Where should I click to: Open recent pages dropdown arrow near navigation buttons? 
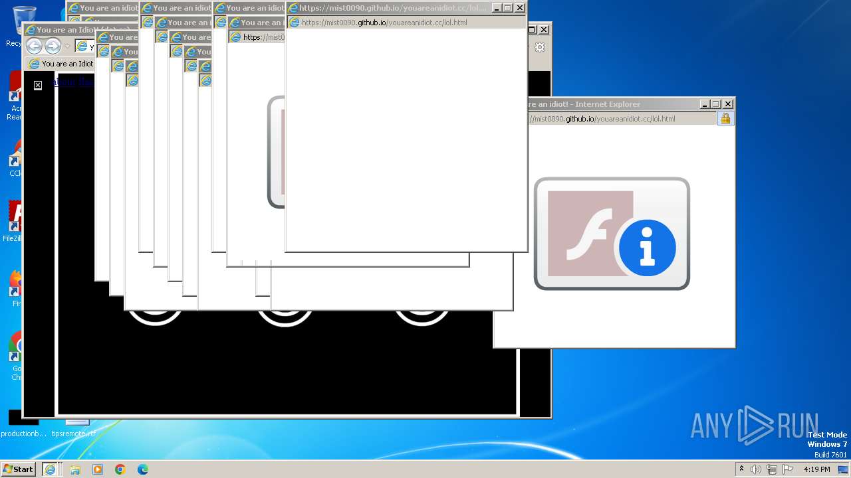pos(67,46)
